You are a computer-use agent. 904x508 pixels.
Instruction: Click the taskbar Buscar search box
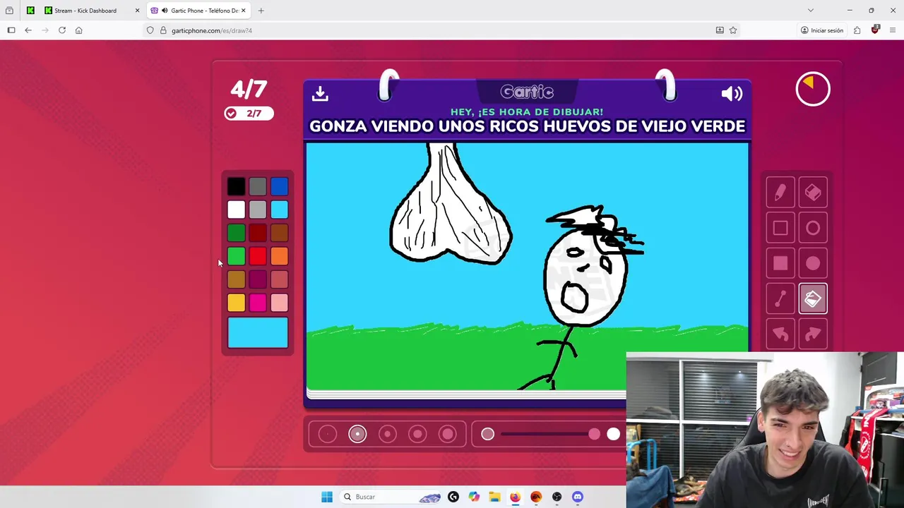point(392,497)
